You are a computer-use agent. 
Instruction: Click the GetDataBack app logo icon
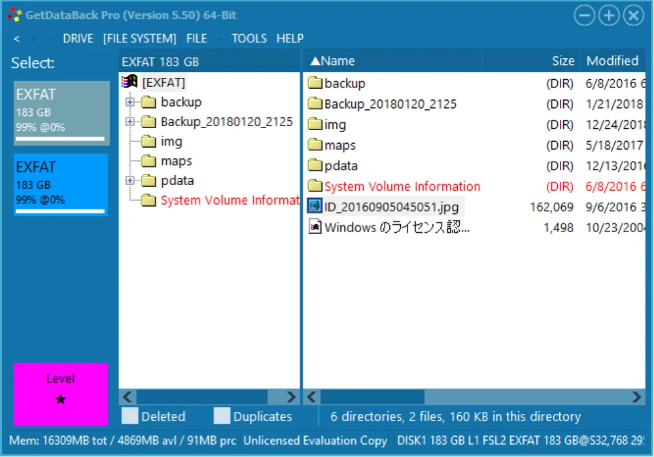pos(14,15)
